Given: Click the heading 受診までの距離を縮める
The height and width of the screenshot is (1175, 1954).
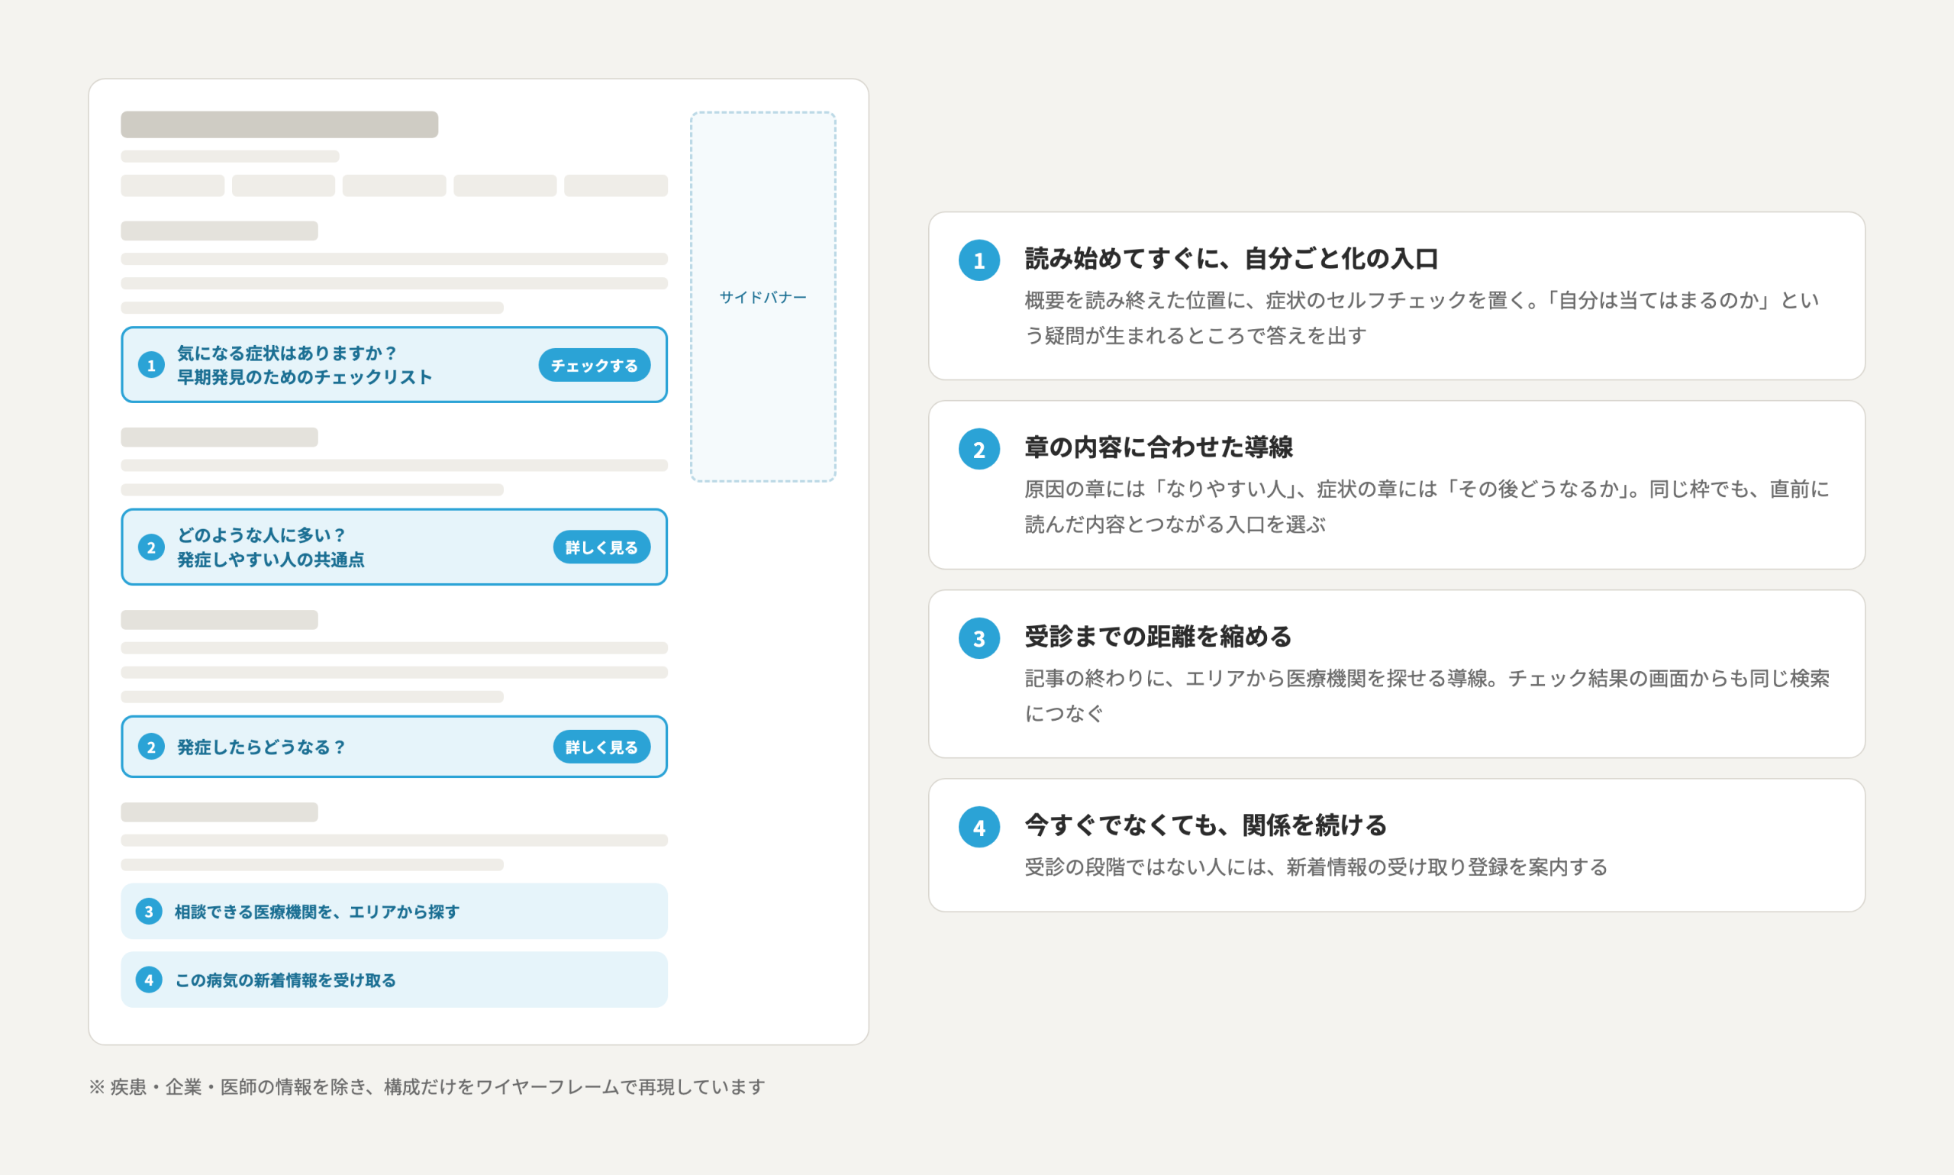Looking at the screenshot, I should [x=1158, y=637].
